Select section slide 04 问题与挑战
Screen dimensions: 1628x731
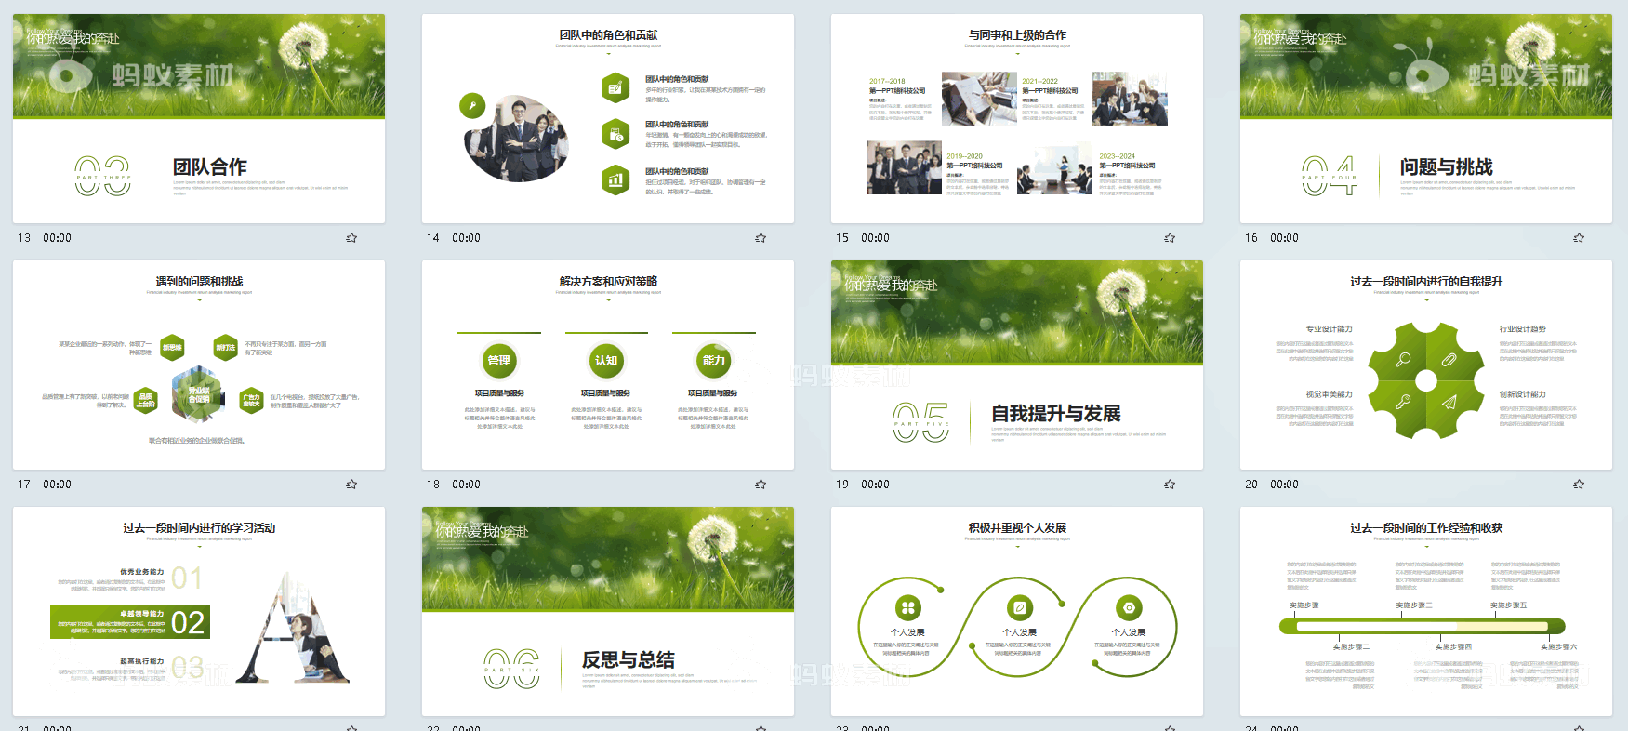click(x=1426, y=118)
